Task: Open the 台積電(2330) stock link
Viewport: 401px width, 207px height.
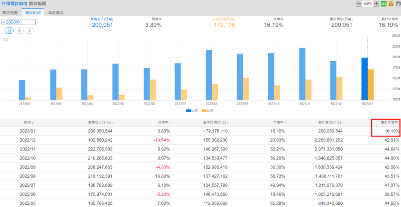Action: click(14, 4)
